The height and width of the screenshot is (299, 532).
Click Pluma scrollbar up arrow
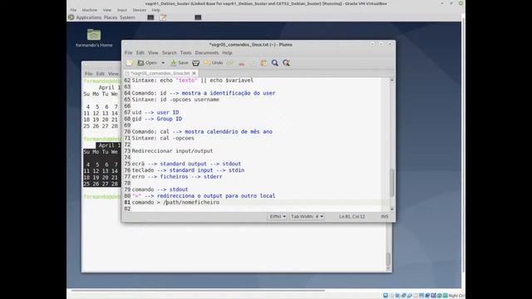click(392, 80)
